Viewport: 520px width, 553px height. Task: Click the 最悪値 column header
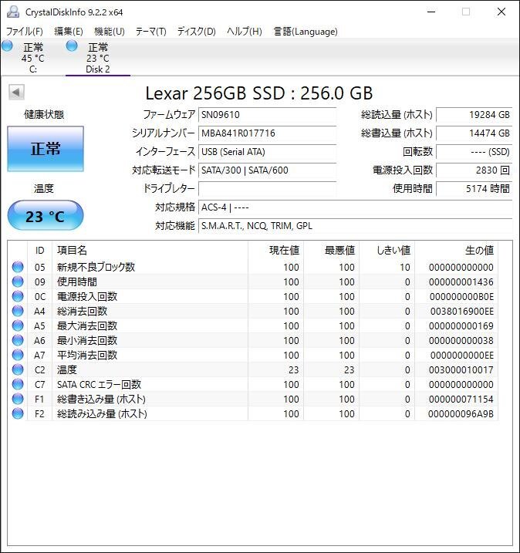click(x=331, y=251)
